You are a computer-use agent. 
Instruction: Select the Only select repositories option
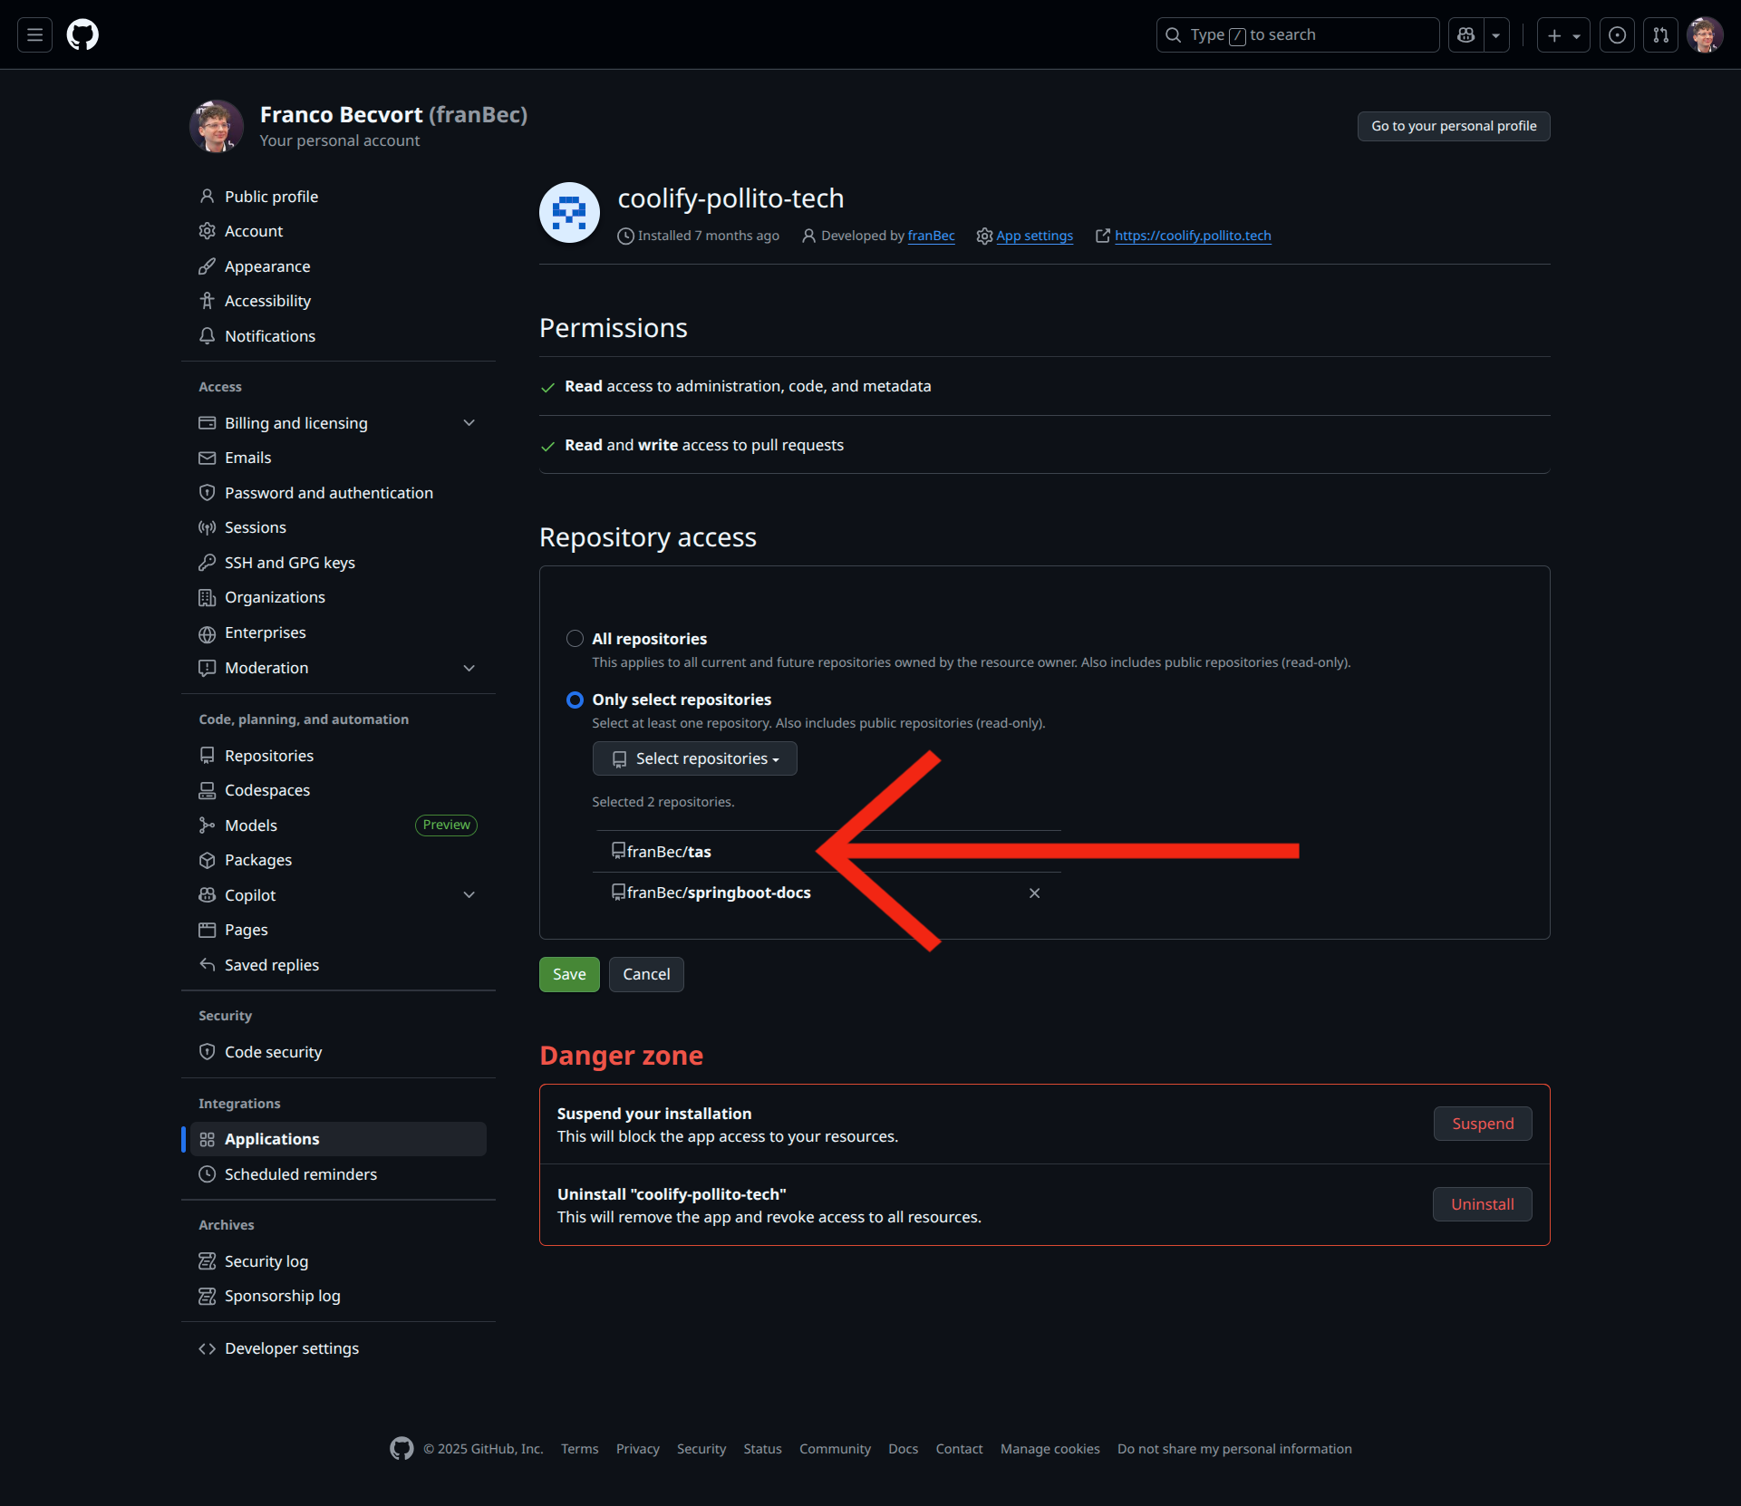pyautogui.click(x=575, y=699)
